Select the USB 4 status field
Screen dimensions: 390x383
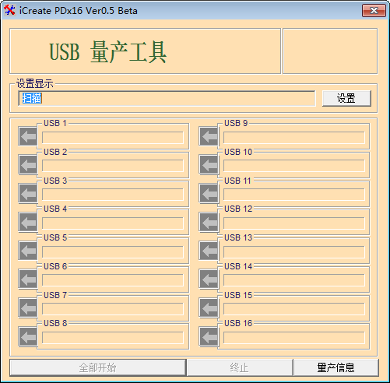(x=113, y=223)
